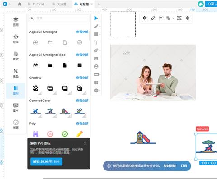Expand the Select tool options arrow
This screenshot has height=179, width=217.
point(100,18)
